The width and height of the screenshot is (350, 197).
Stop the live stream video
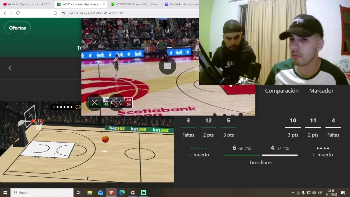point(168,66)
